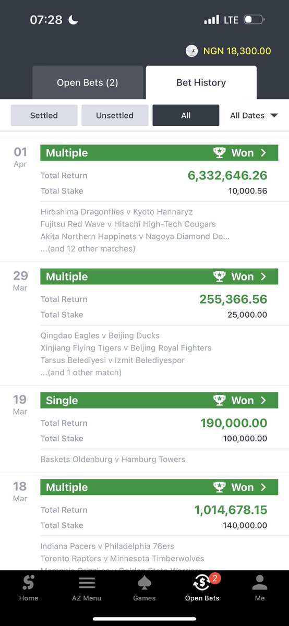This screenshot has width=289, height=626.
Task: Tap the Open Bets icon with badge
Action: click(x=202, y=582)
